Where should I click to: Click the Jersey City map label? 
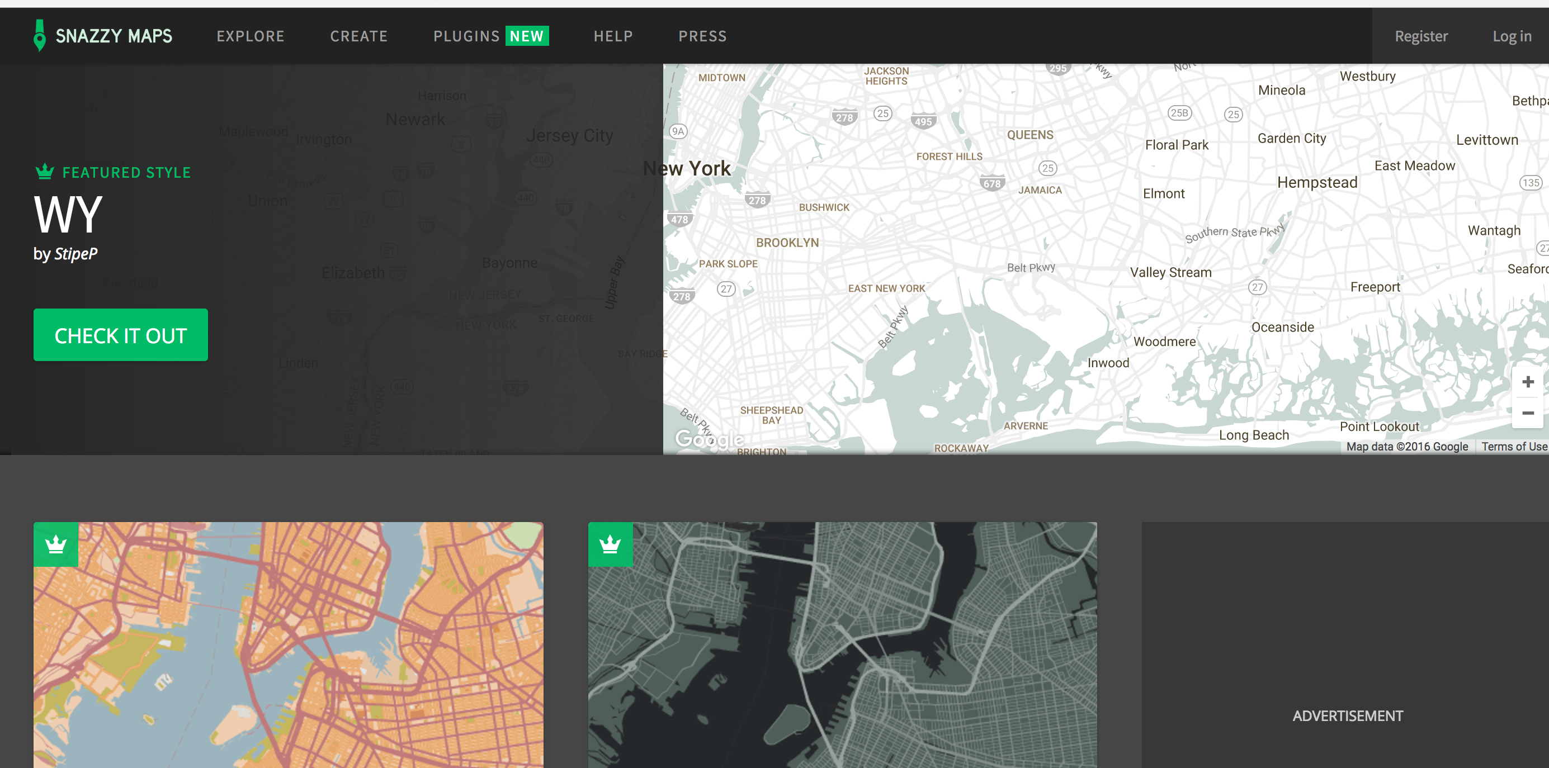(569, 136)
